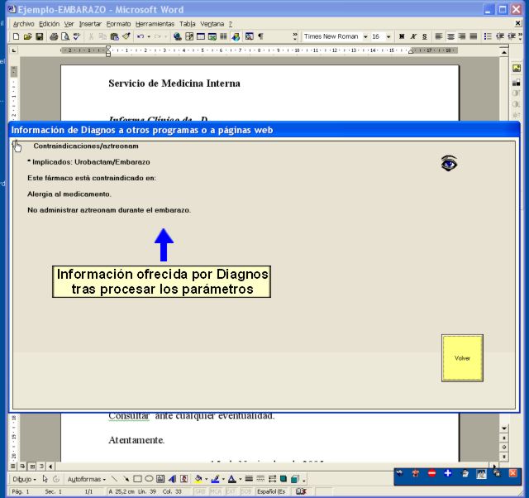Apply the line color pen
The width and height of the screenshot is (529, 498).
point(215,479)
